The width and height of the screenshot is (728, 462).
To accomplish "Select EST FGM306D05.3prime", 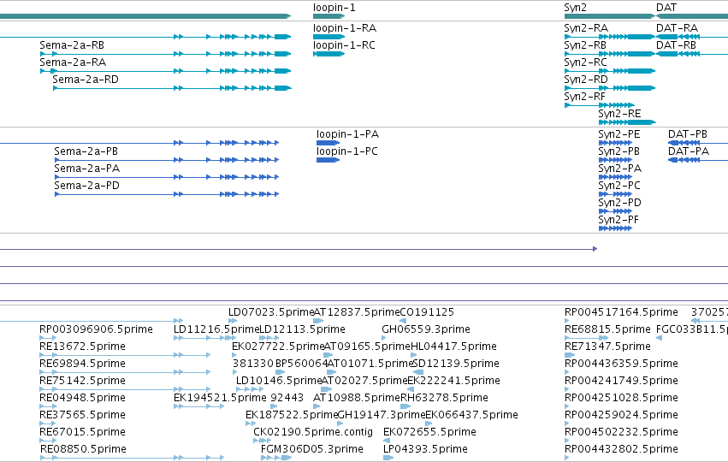I will 312,449.
